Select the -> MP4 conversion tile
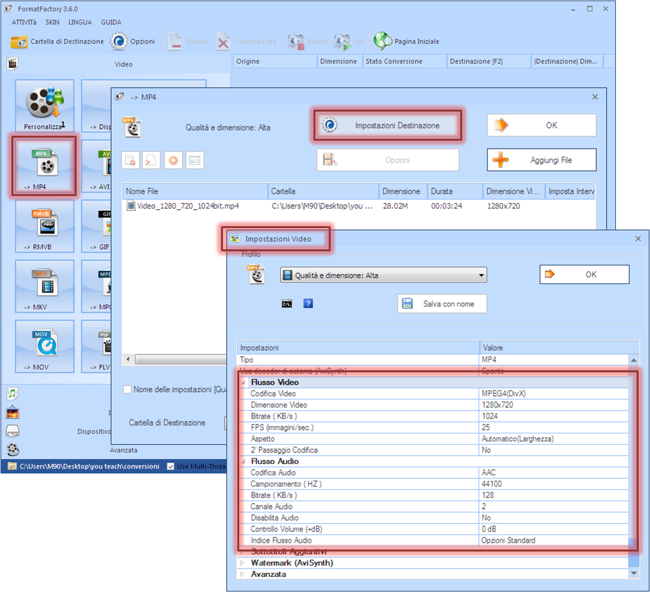650x592 pixels. (x=44, y=166)
